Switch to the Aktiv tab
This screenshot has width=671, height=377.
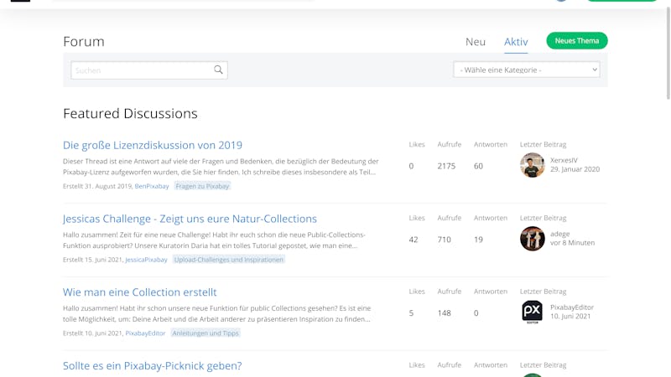[516, 42]
